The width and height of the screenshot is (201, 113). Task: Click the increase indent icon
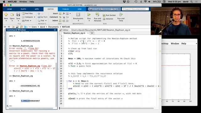64,21
